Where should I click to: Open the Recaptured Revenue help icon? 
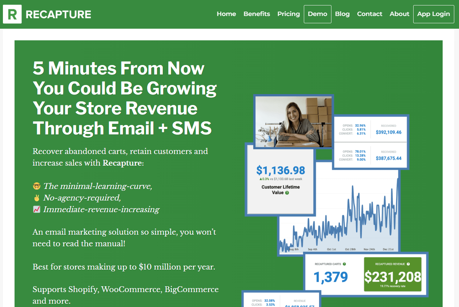pyautogui.click(x=408, y=264)
